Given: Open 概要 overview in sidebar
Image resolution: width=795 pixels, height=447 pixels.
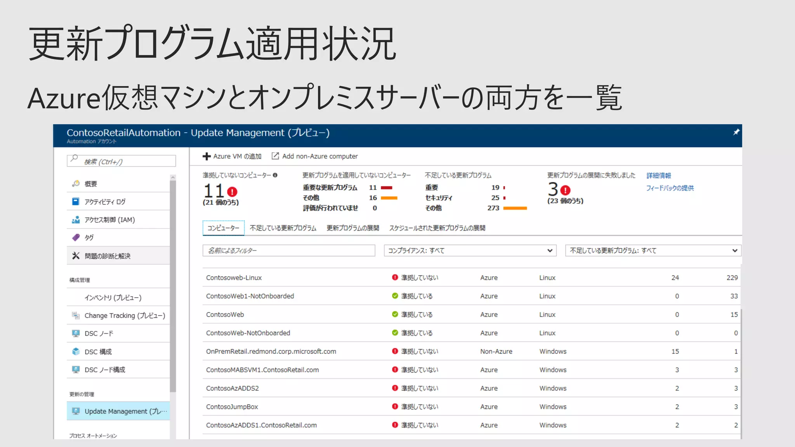Looking at the screenshot, I should pos(91,184).
